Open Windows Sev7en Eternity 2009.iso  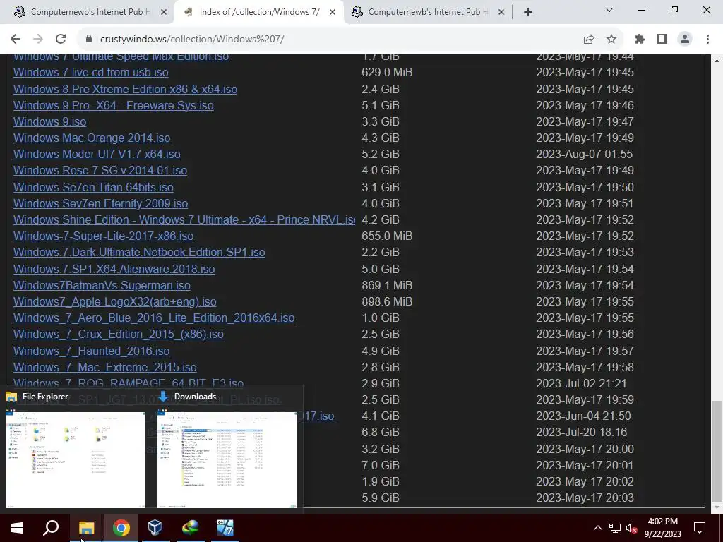point(100,203)
